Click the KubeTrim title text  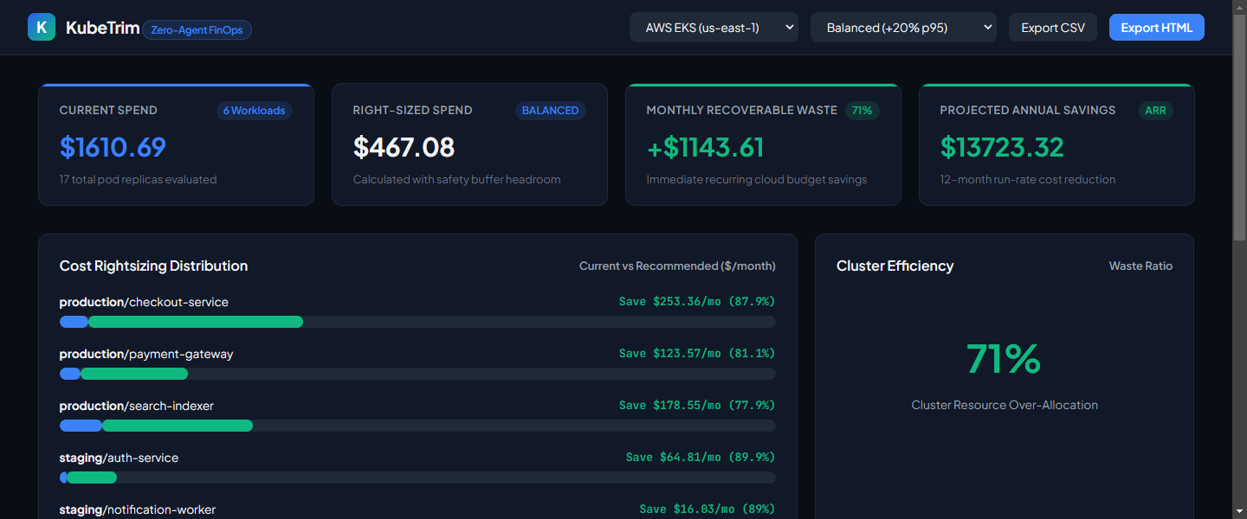(x=102, y=28)
